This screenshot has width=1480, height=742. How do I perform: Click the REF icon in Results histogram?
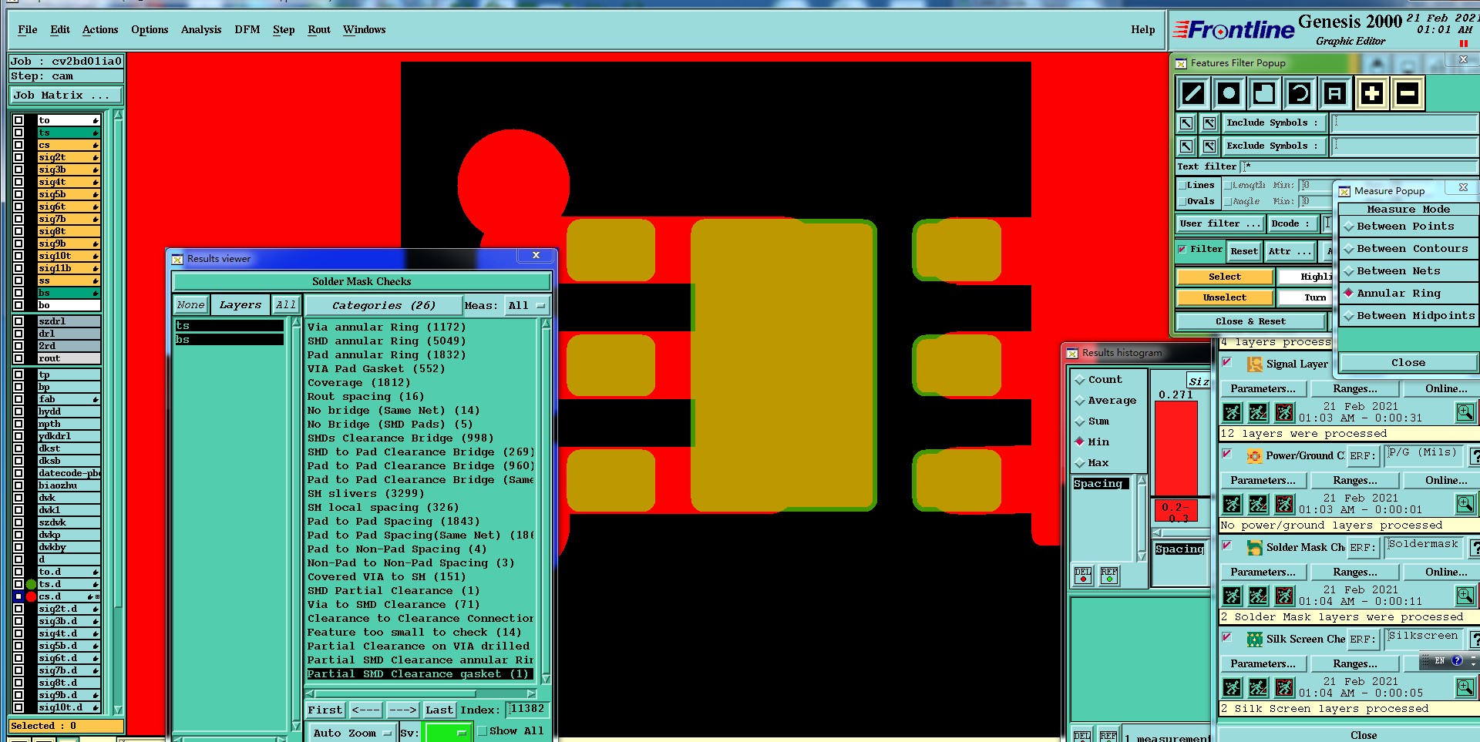(x=1109, y=576)
